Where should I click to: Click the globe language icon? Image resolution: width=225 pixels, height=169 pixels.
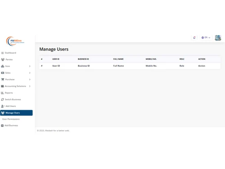202,37
